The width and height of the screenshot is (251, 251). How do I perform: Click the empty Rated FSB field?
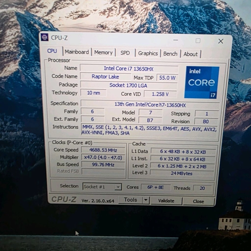[103, 171]
